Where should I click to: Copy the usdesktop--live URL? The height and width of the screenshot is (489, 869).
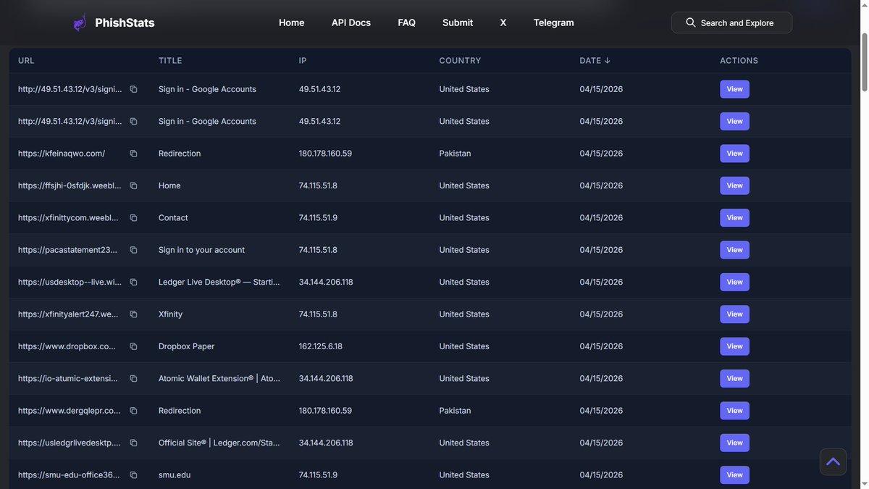(x=133, y=282)
